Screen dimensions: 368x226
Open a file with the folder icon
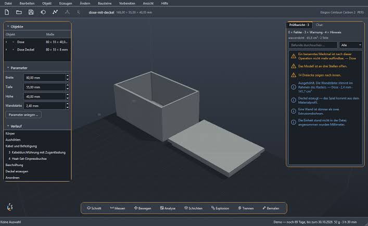tap(19, 12)
